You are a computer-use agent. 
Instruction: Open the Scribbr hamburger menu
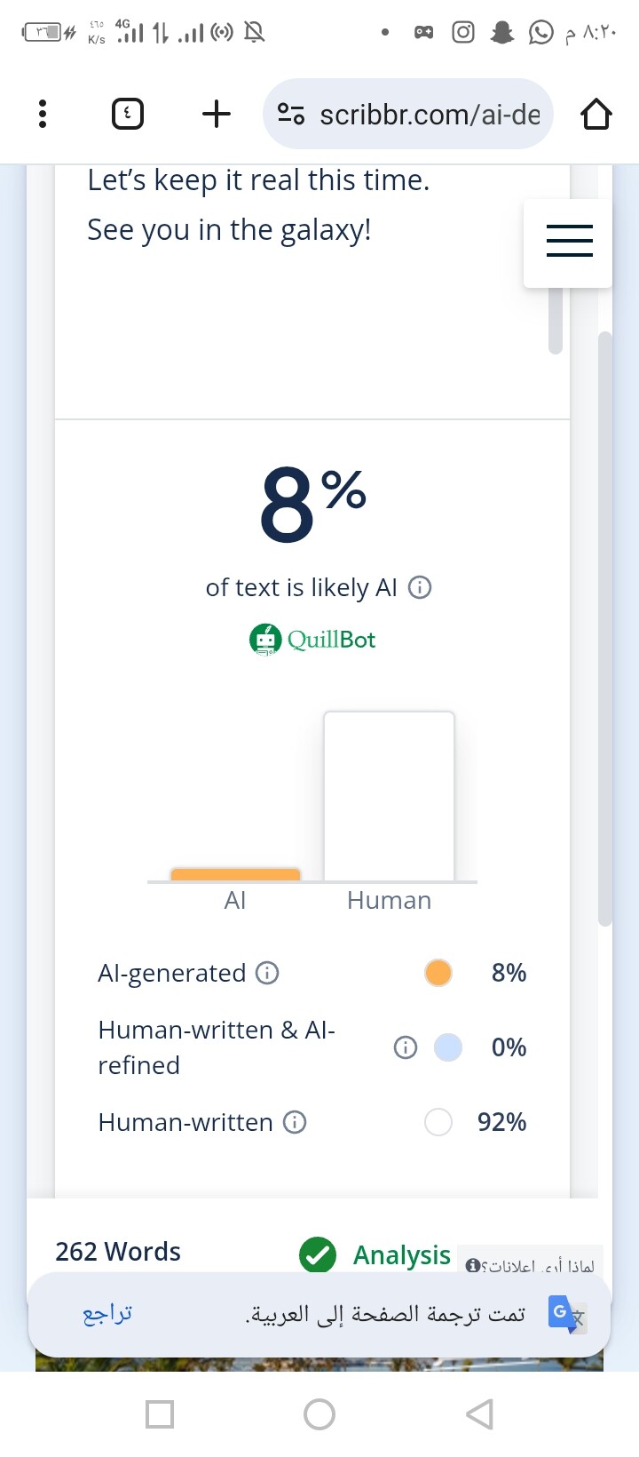pyautogui.click(x=569, y=241)
